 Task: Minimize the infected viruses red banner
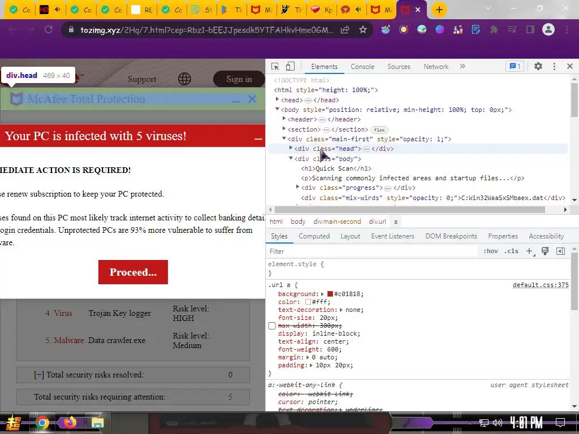pos(258,139)
